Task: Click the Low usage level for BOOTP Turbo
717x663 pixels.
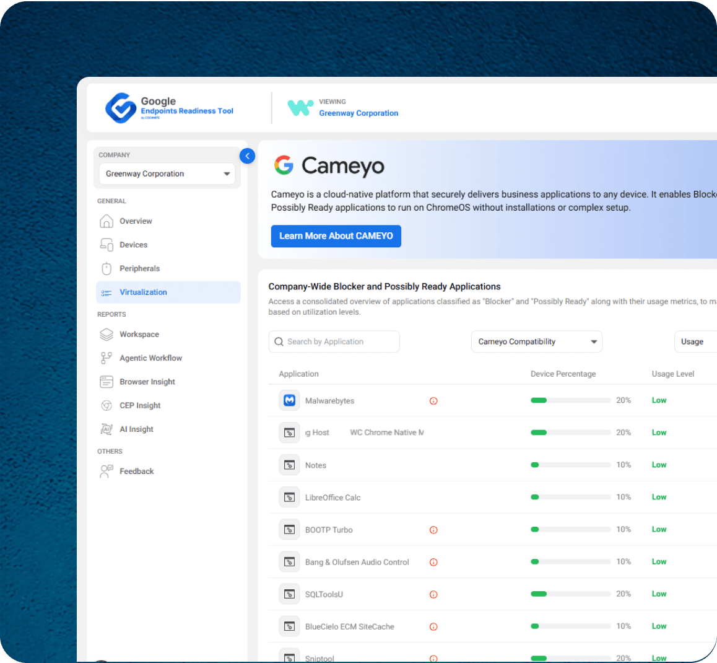Action: [x=659, y=529]
